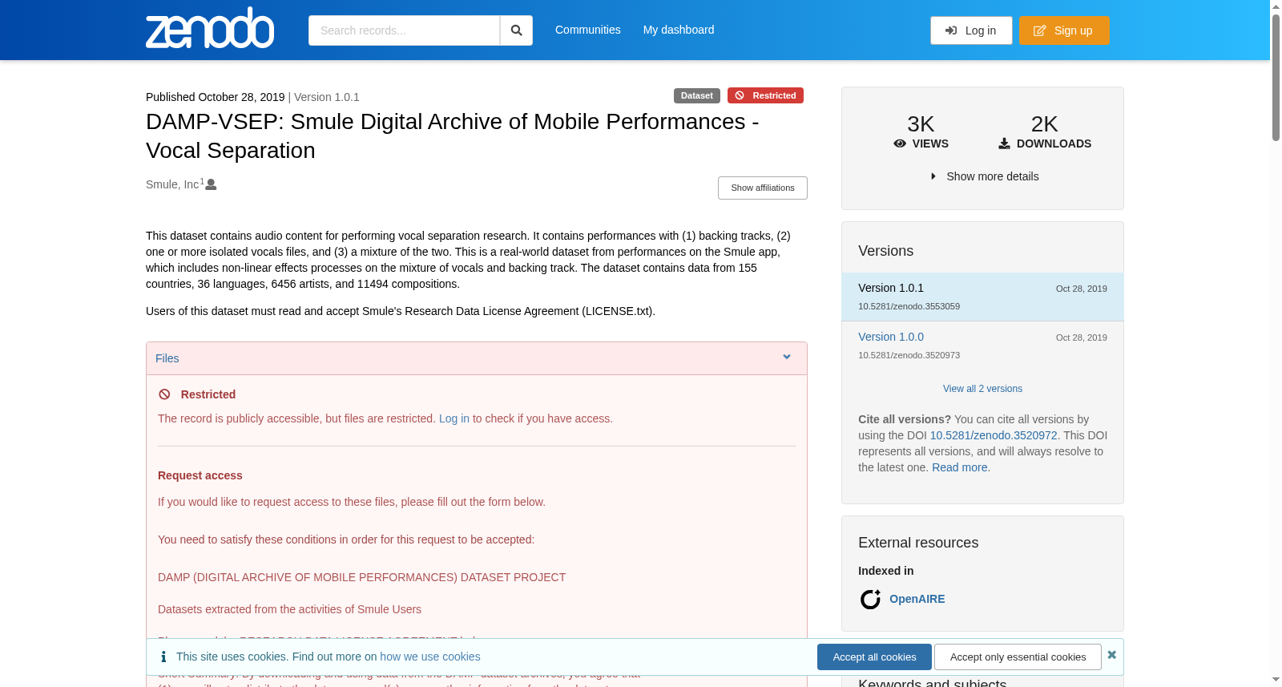Click the Log in button
The width and height of the screenshot is (1282, 687).
[971, 30]
